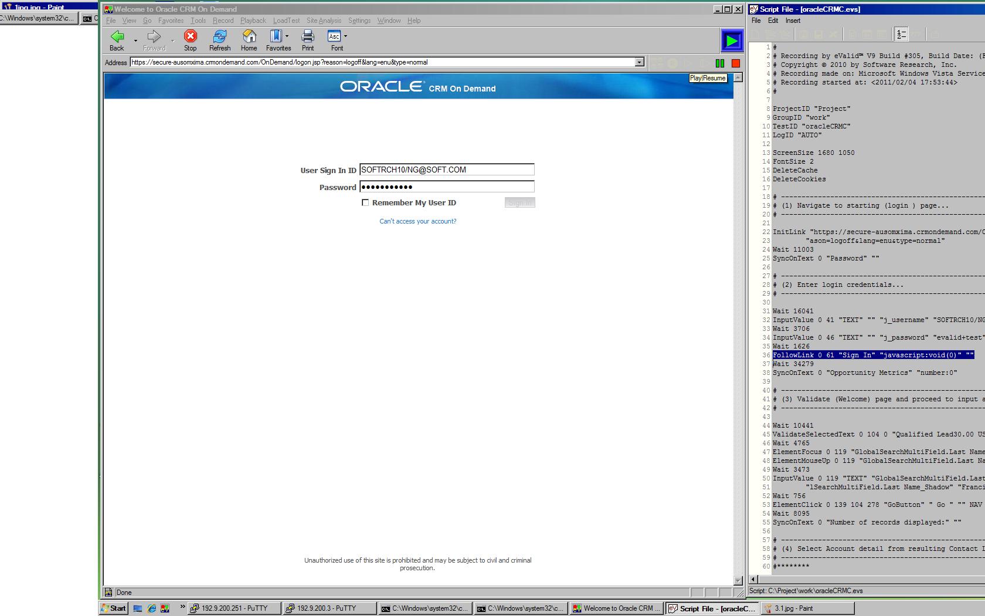Pause playback with the green pause icon

click(x=720, y=63)
